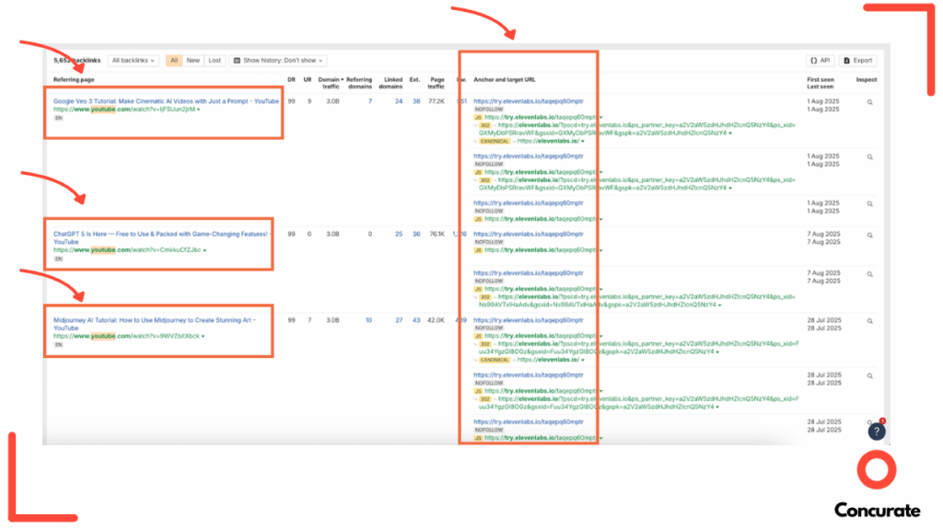
Task: Sort by the UR column header
Action: click(308, 79)
